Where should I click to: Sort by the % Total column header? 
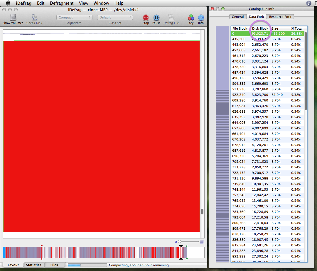(297, 28)
